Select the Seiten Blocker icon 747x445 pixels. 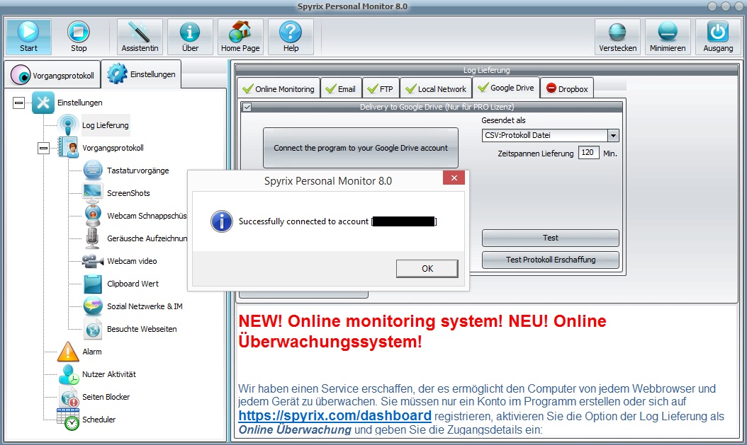(x=69, y=397)
